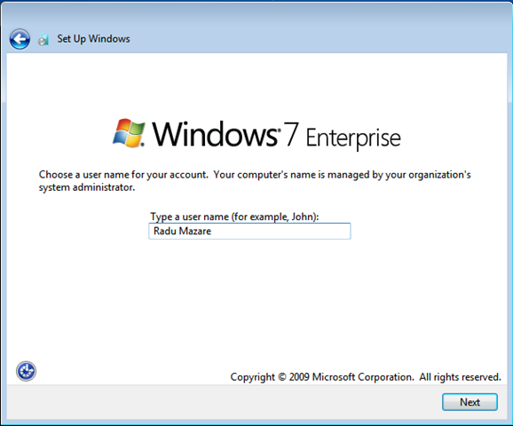Screen dimensions: 513x426
Task: Click the 'Choose a user name' instruction line
Action: click(x=255, y=175)
